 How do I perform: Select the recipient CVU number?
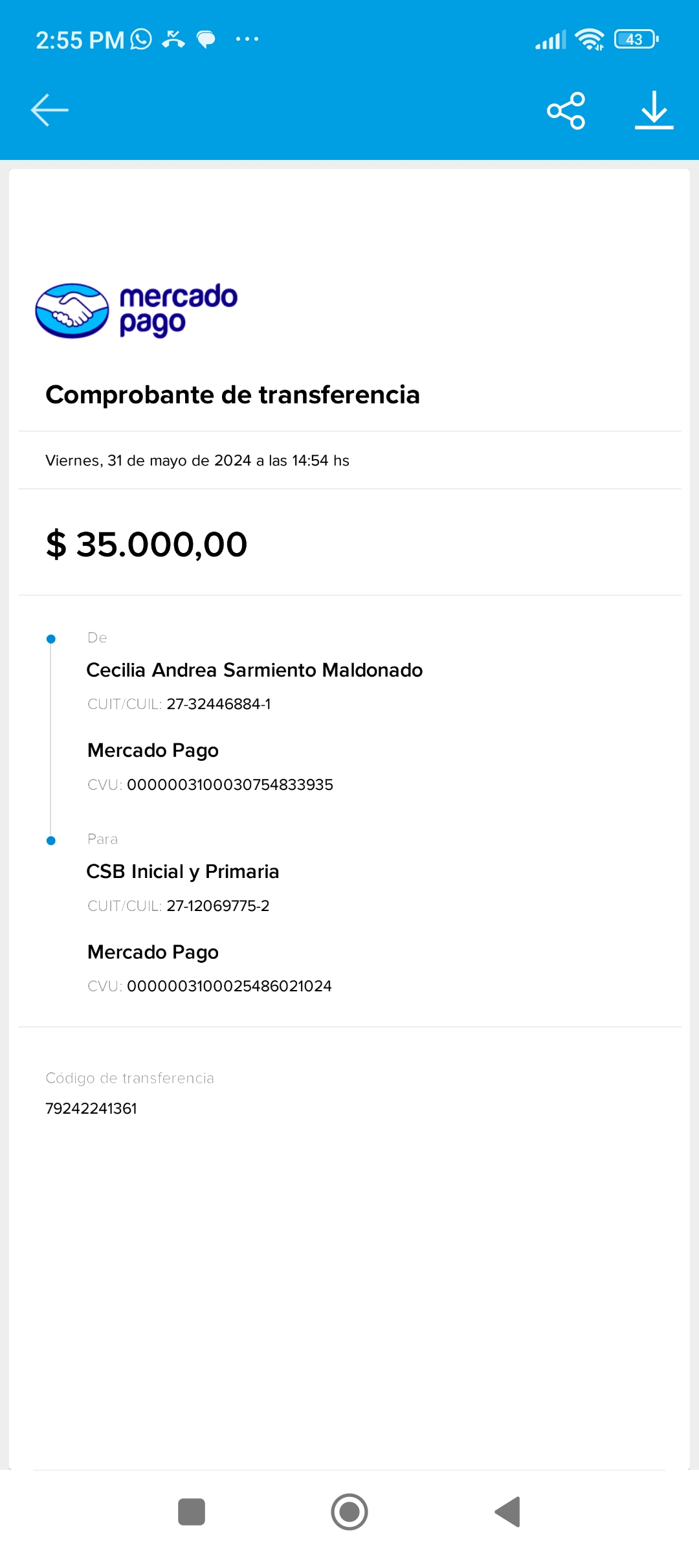coord(229,986)
